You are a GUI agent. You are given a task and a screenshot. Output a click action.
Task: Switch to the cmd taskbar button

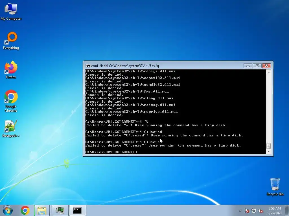click(x=77, y=210)
